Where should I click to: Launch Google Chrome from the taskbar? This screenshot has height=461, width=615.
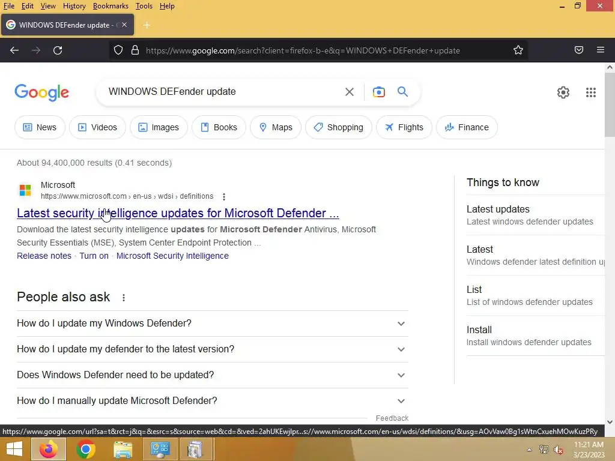86,449
